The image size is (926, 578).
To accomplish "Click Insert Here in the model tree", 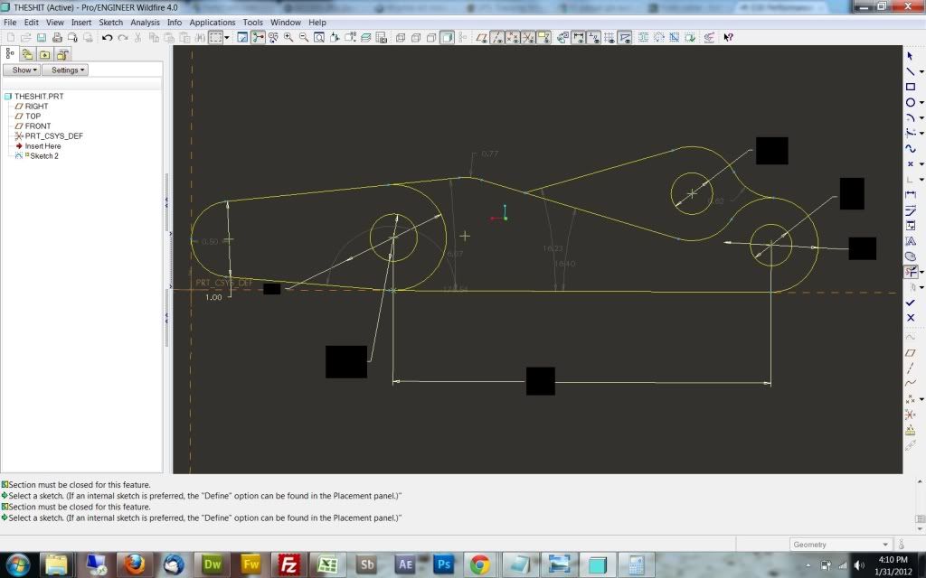I will click(43, 145).
